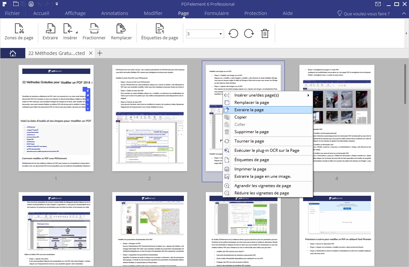Rotate page clockwise
The width and height of the screenshot is (409, 267).
point(249,33)
